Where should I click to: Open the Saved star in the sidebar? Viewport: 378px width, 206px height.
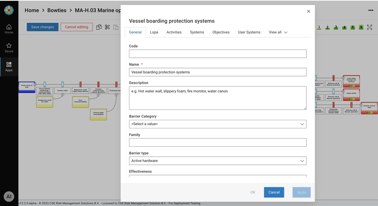9,47
